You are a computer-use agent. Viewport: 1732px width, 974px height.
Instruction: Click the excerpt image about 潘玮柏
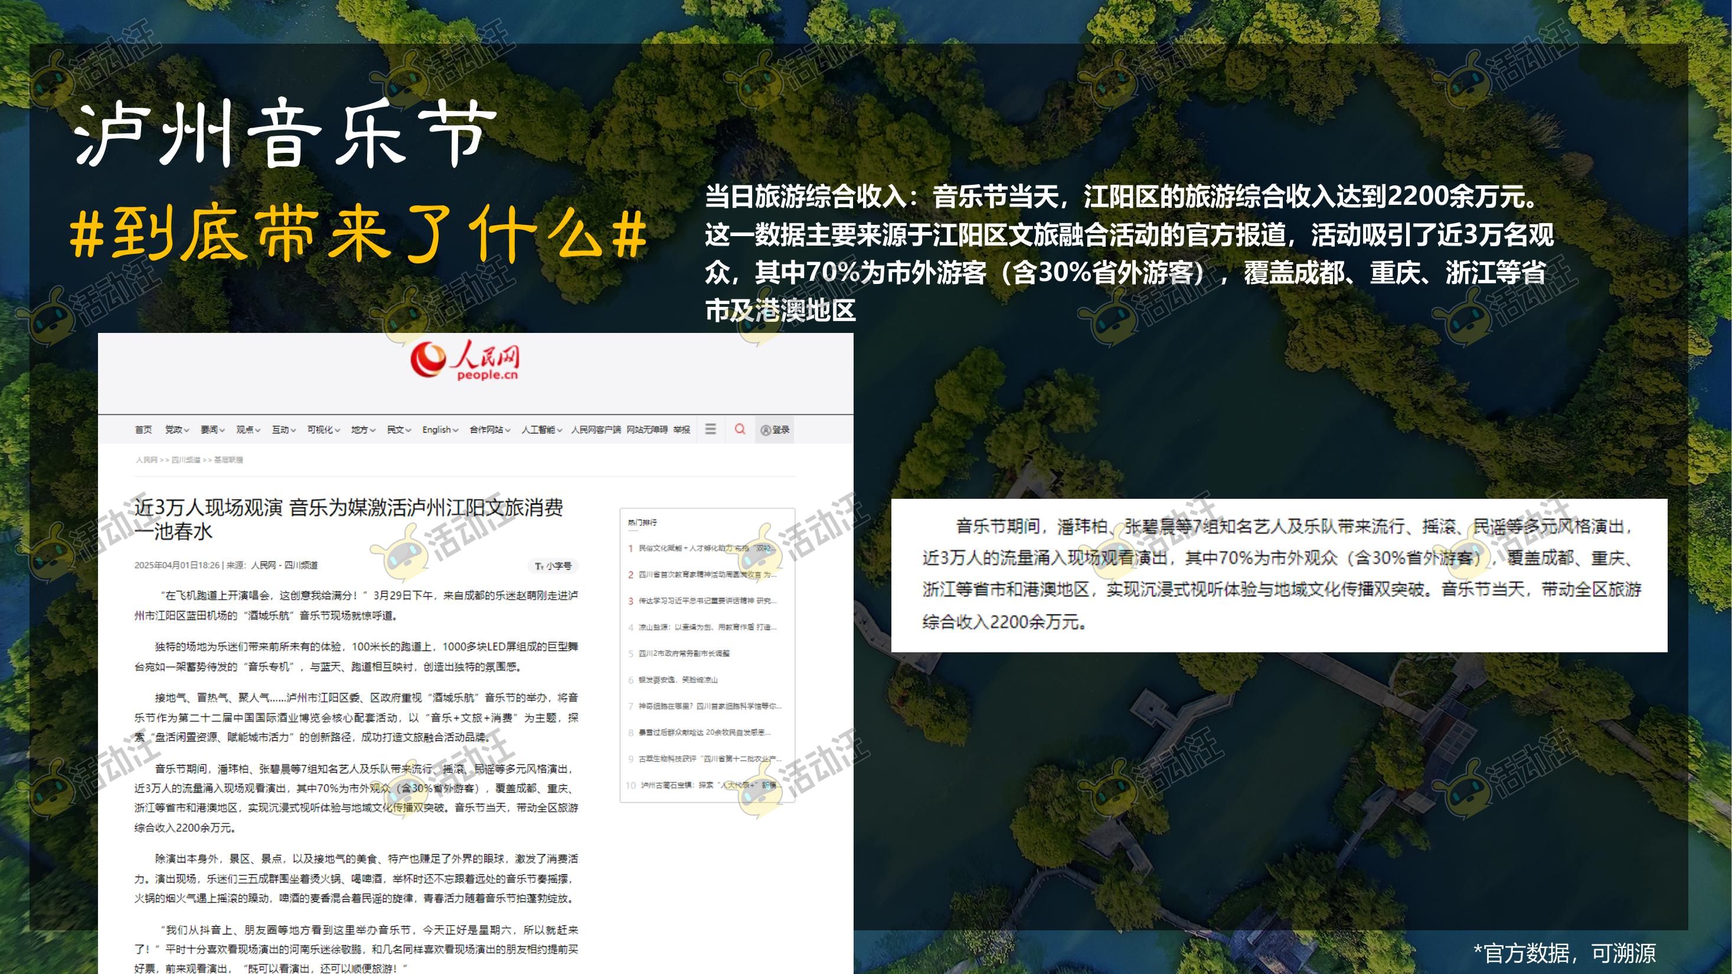click(x=1279, y=575)
